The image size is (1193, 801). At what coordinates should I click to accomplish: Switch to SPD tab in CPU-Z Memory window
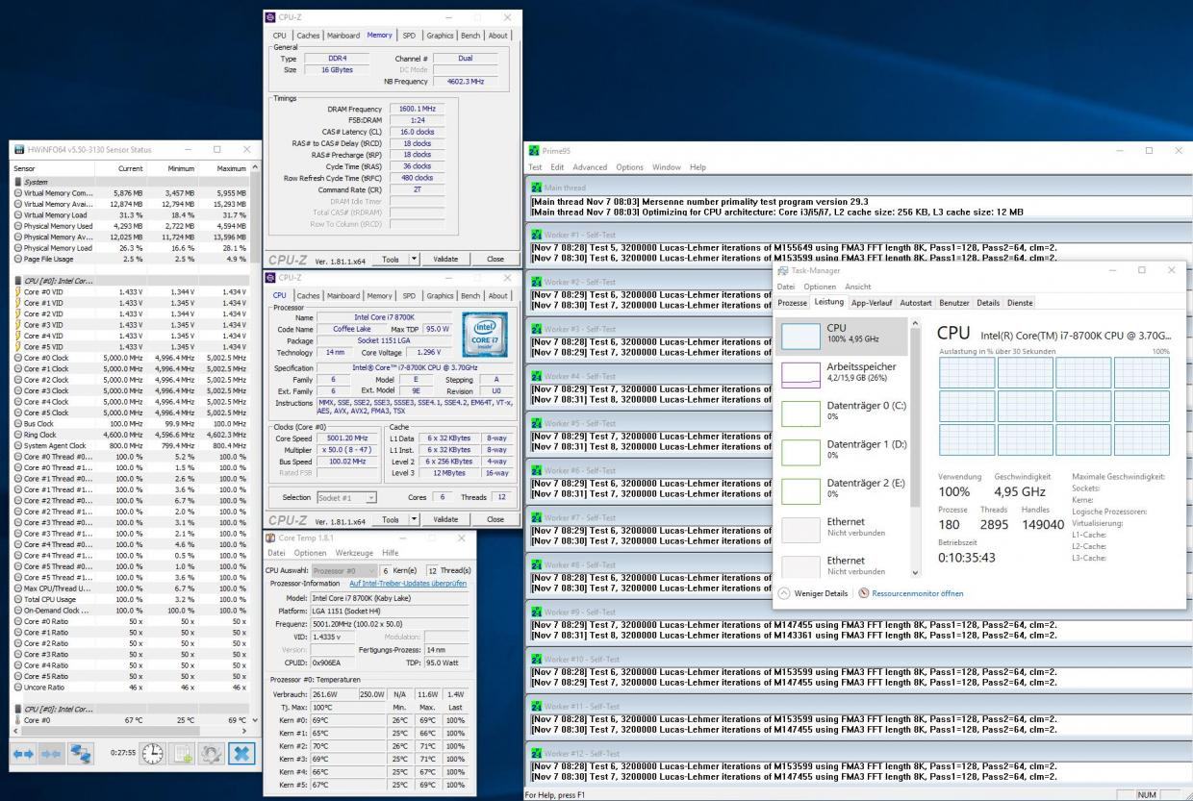(408, 36)
